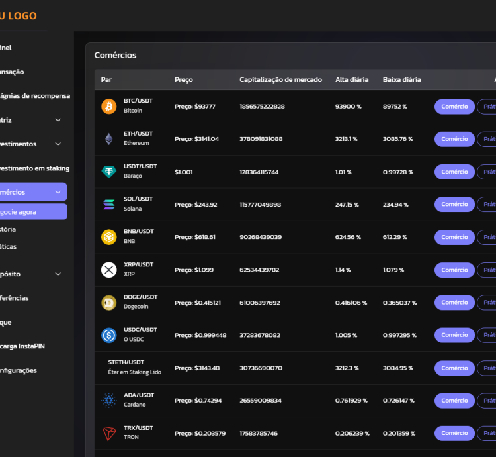496x457 pixels.
Task: Click price text Preço: $3141.04
Action: click(x=197, y=139)
